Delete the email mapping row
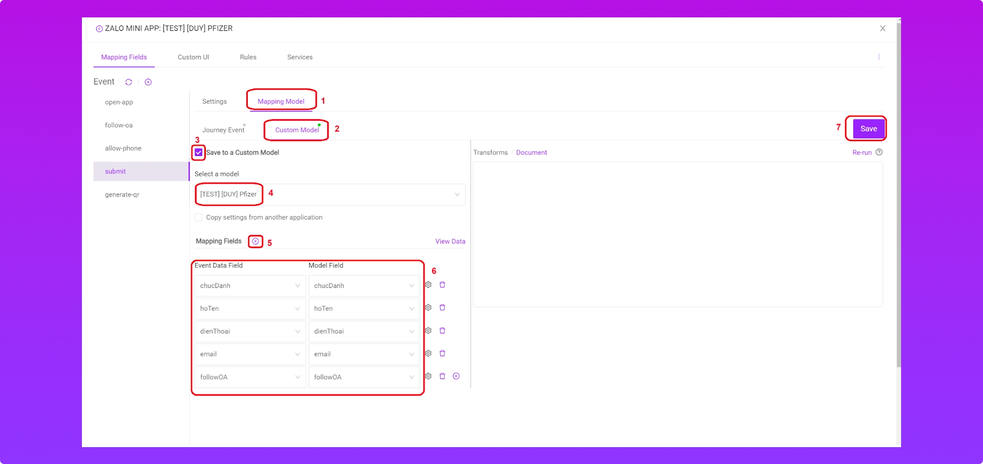Viewport: 983px width, 464px height. [x=442, y=353]
